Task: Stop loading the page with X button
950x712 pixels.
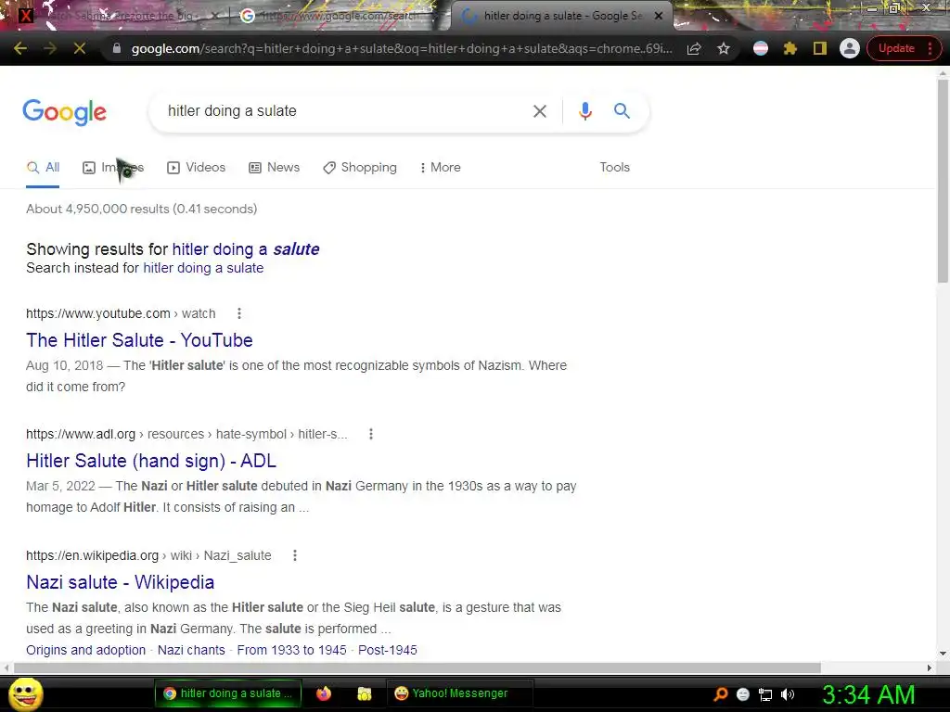Action: pyautogui.click(x=80, y=48)
